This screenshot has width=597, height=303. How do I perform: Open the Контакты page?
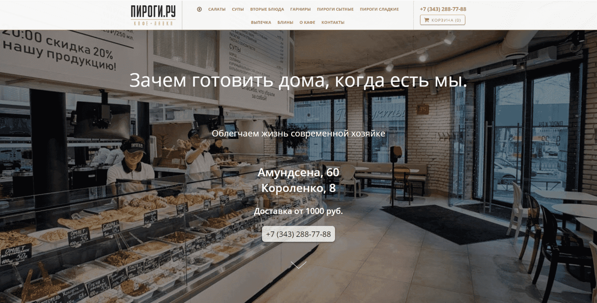[x=333, y=22]
